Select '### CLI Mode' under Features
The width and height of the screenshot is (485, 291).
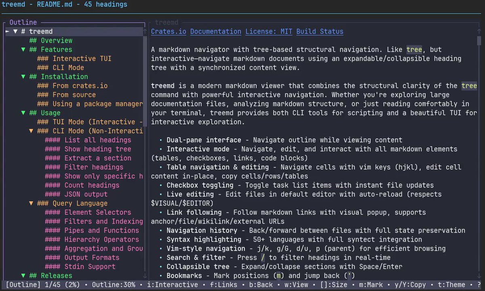[61, 67]
